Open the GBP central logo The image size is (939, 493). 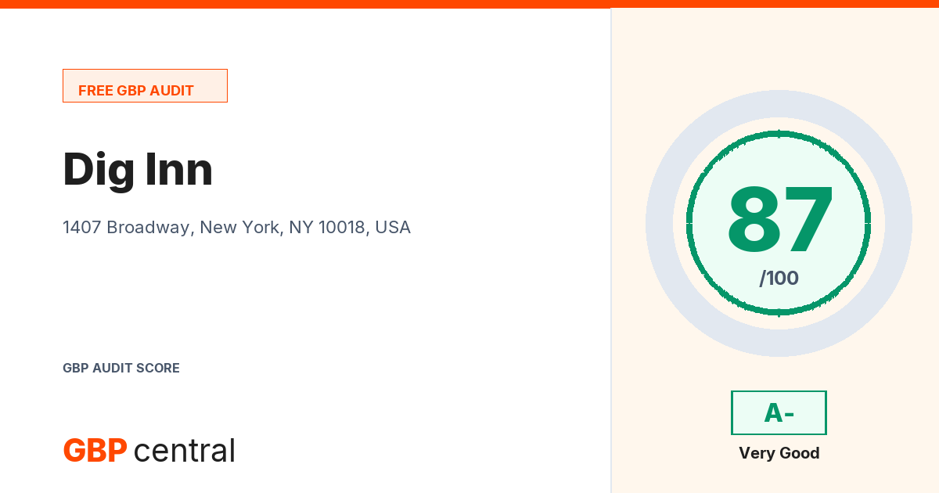click(x=149, y=450)
